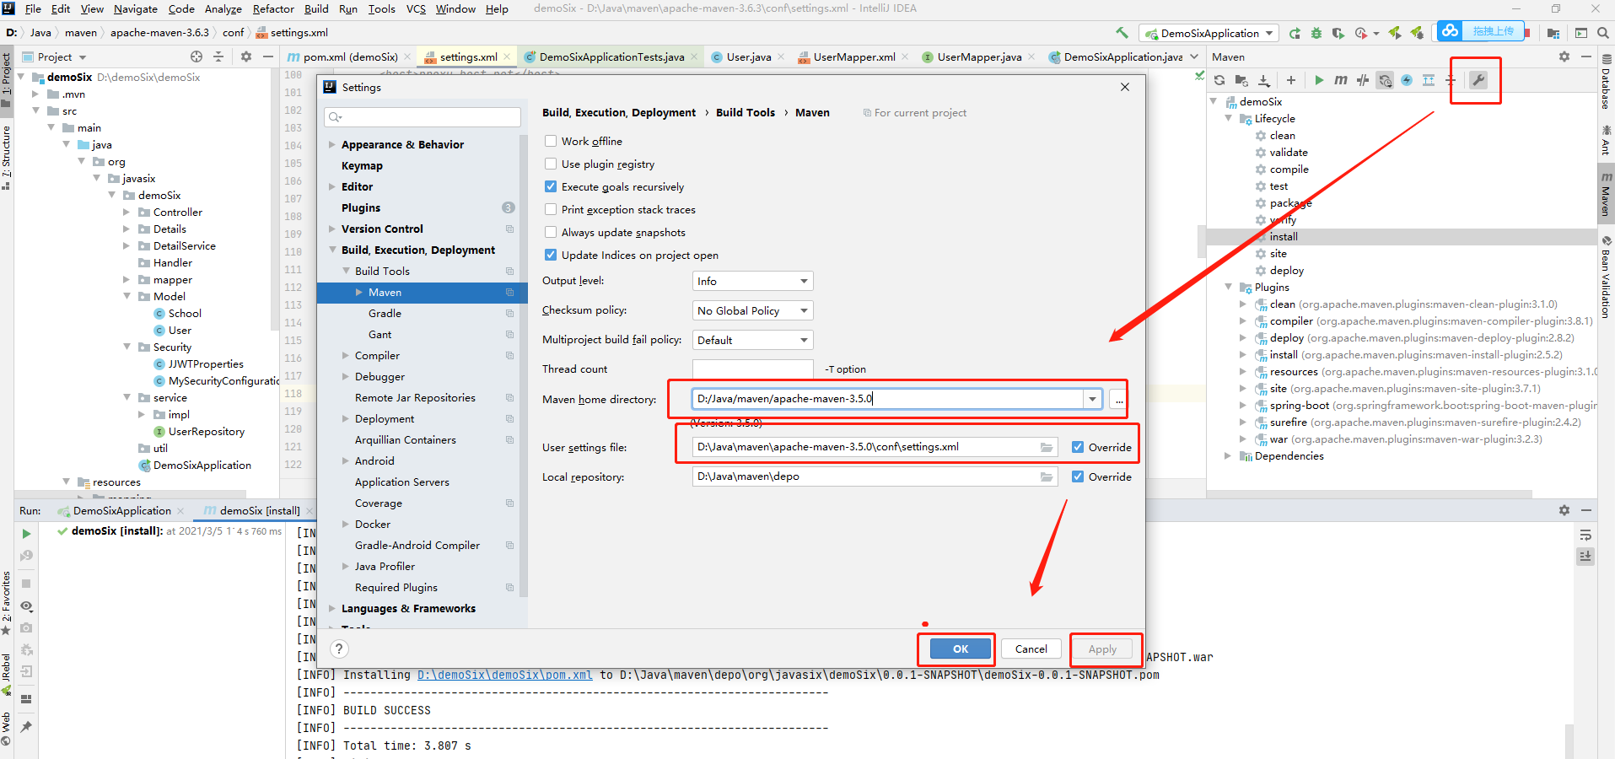The height and width of the screenshot is (759, 1615).
Task: Open Multiproject build fail policy dropdown
Action: pyautogui.click(x=752, y=340)
